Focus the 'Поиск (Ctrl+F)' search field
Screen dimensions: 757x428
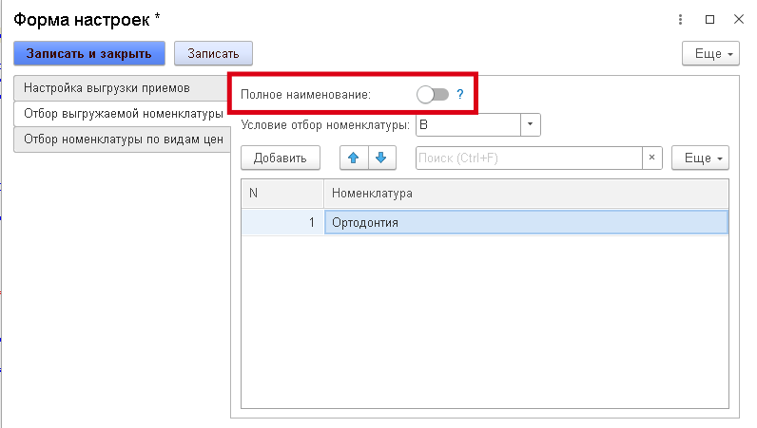tap(529, 158)
